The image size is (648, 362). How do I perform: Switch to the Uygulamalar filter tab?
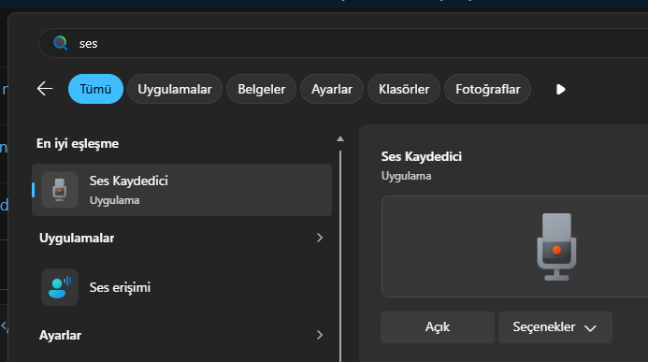(x=175, y=89)
